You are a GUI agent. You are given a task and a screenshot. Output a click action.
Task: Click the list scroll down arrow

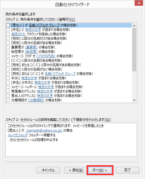[134, 100]
